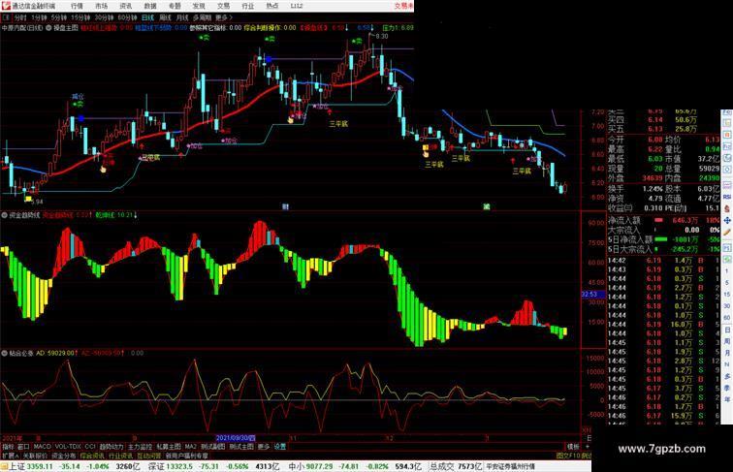Click round icon beside 操盘主图 indicator name

click(x=48, y=28)
